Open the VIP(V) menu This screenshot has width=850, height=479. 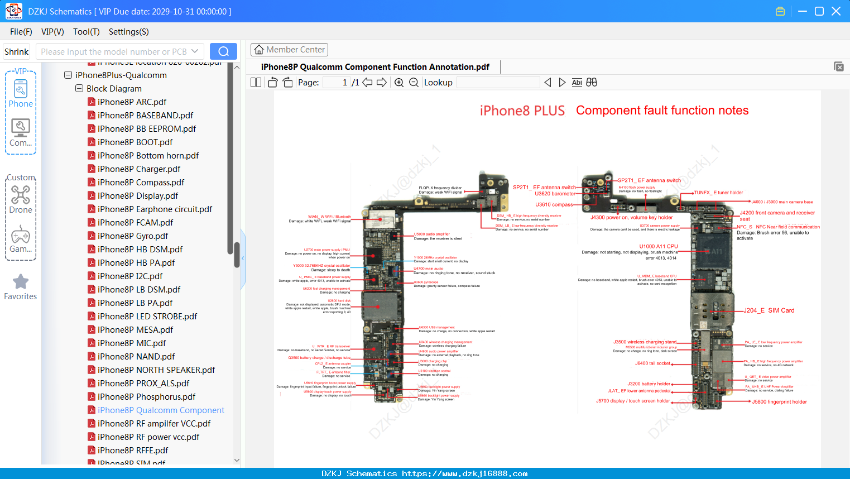(52, 32)
